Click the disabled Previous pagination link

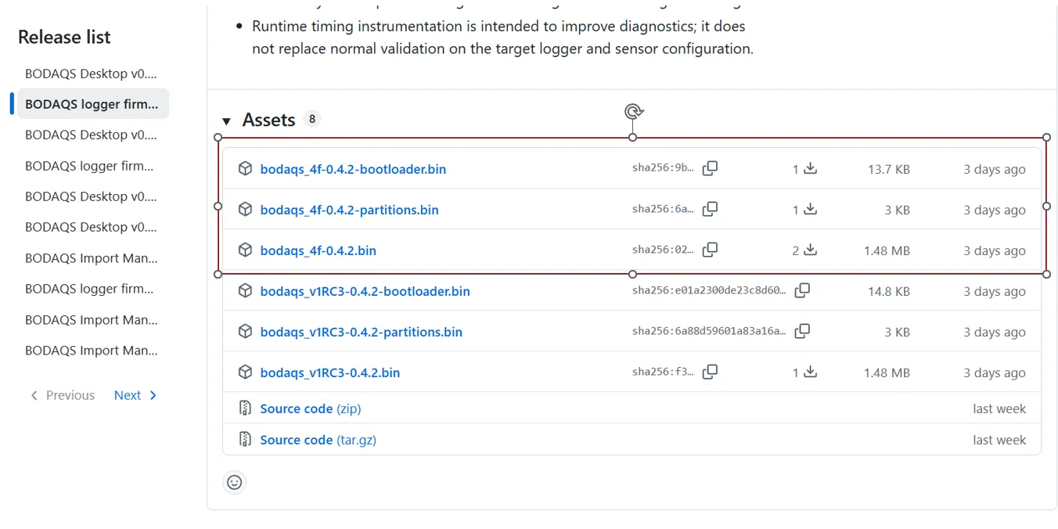(x=62, y=395)
